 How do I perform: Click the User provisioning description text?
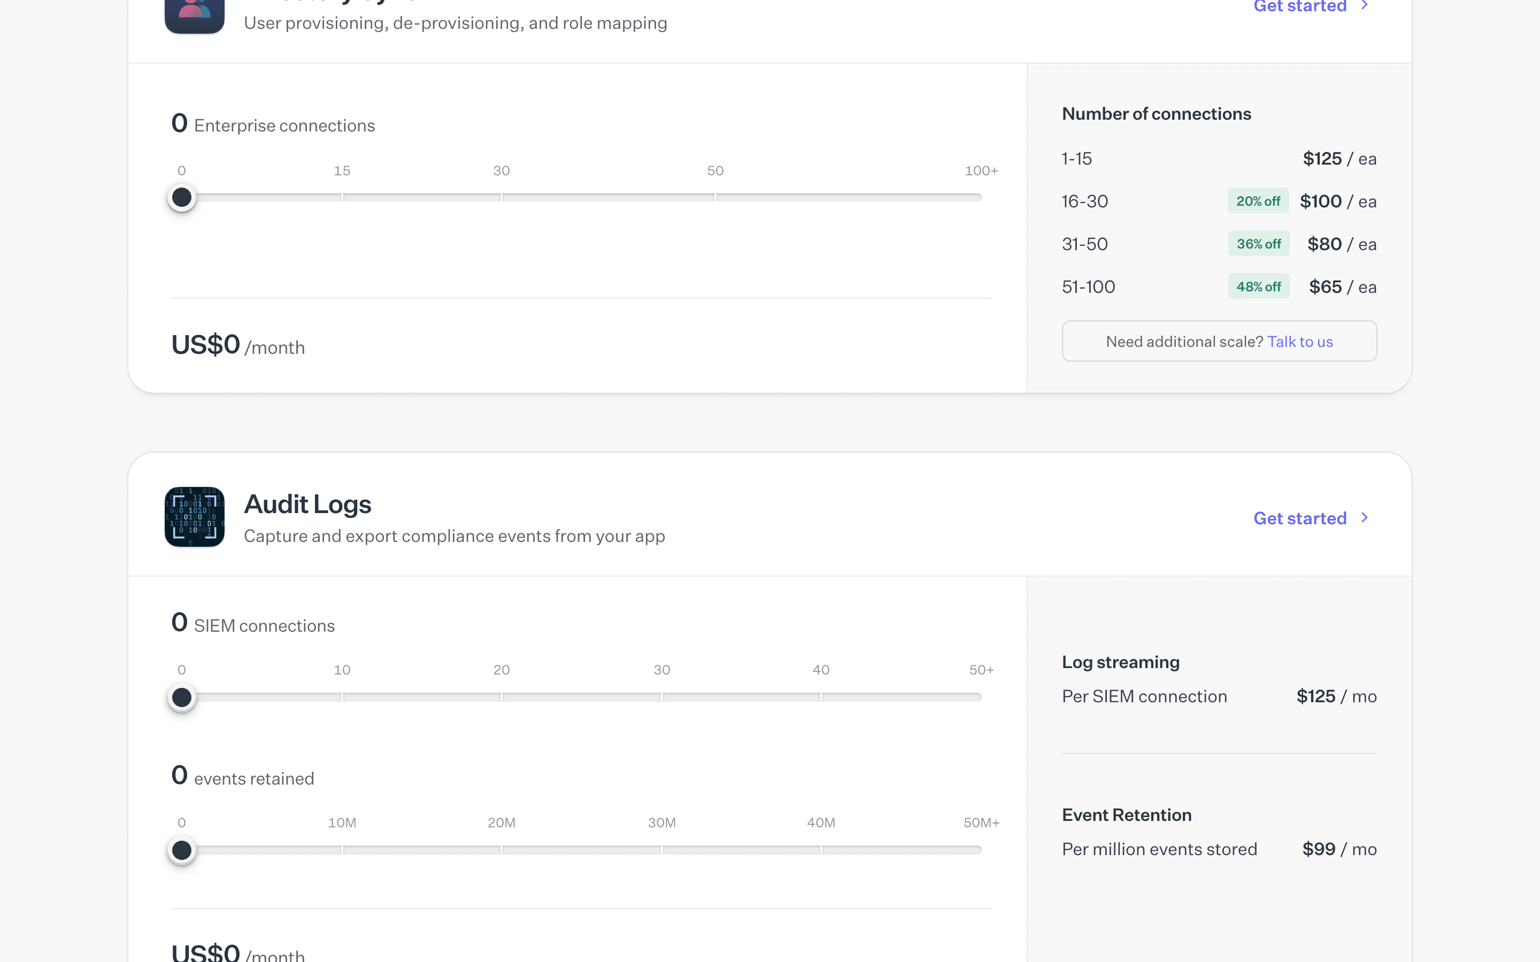[x=456, y=23]
